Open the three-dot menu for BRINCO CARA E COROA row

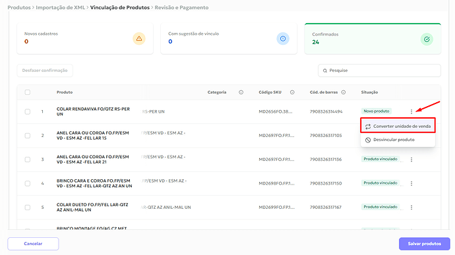411,183
